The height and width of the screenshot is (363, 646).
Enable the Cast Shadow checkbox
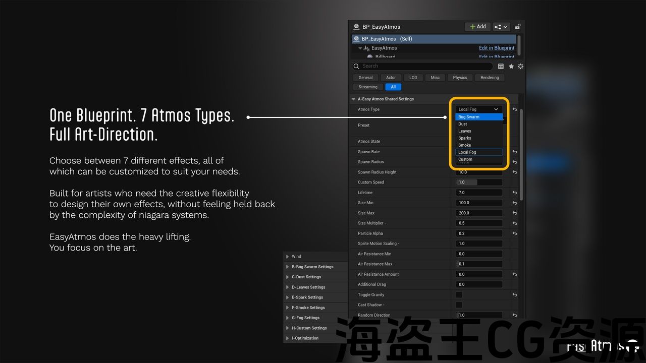pyautogui.click(x=459, y=305)
